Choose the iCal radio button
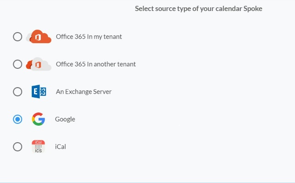Viewport: 295px width, 183px height. click(17, 147)
